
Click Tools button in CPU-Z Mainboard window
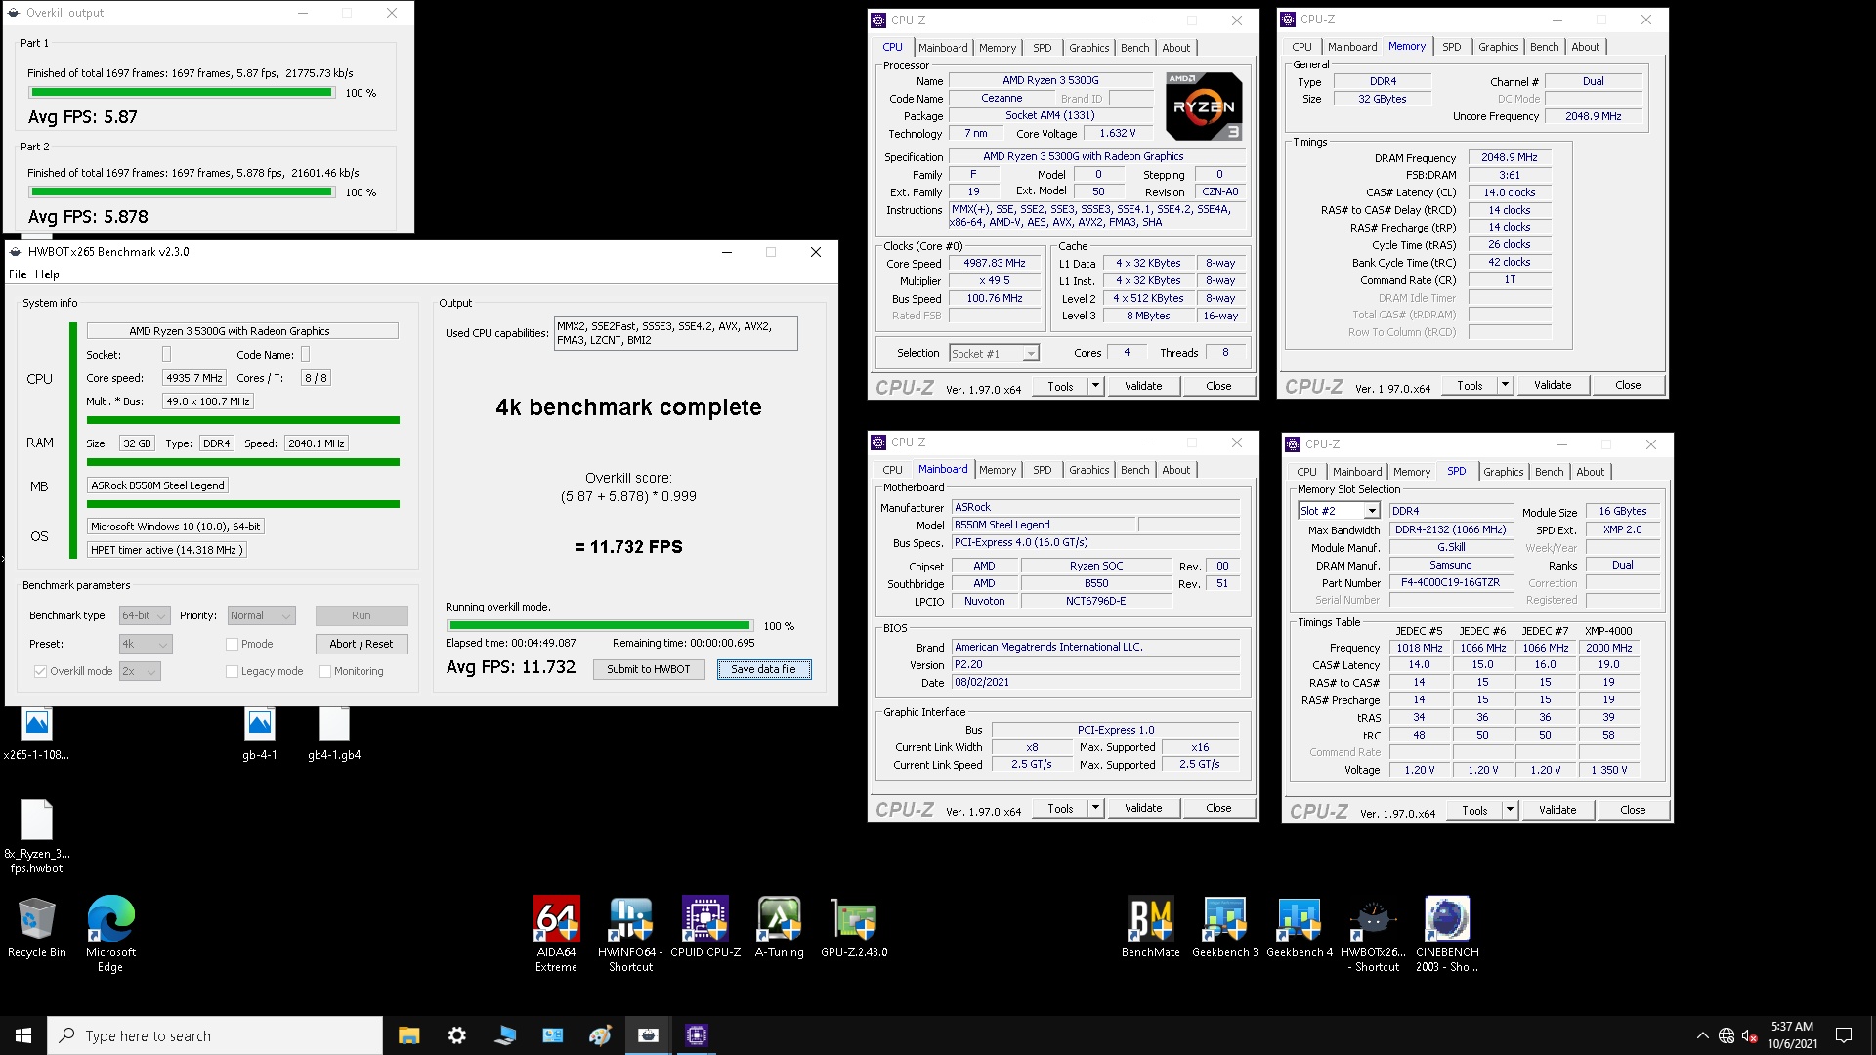click(1060, 808)
